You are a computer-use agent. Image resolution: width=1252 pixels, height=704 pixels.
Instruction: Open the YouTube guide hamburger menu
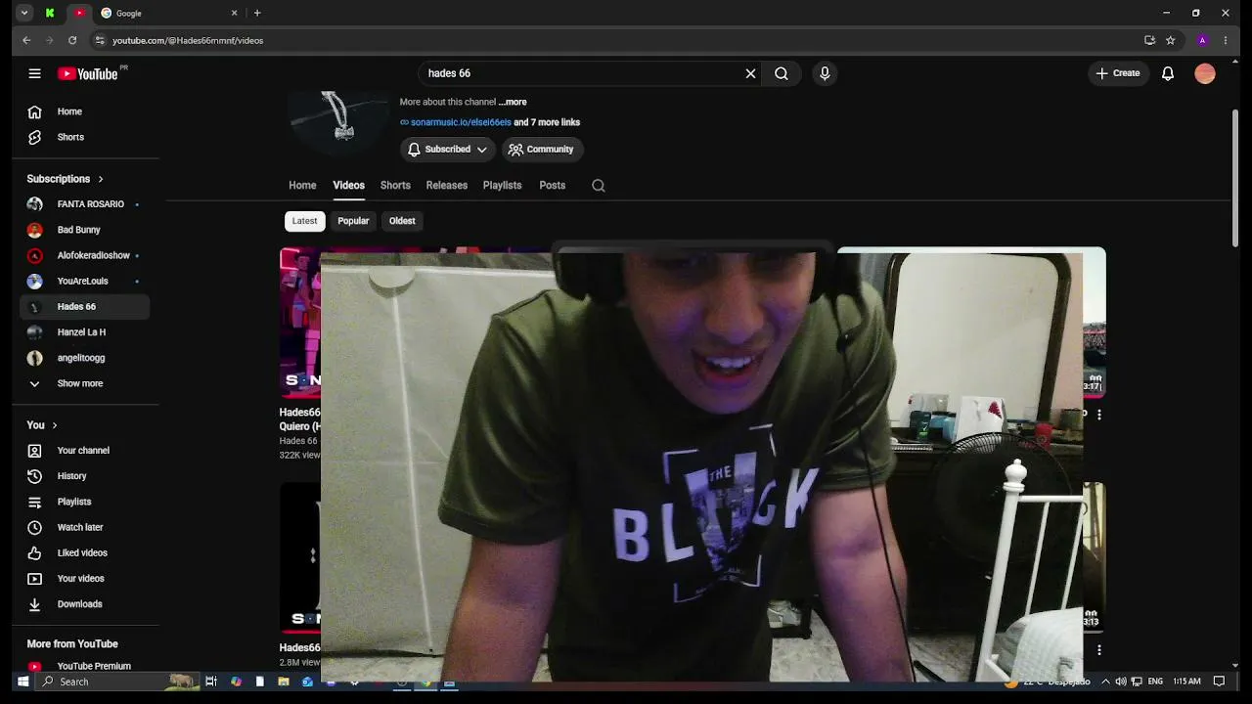pos(34,73)
